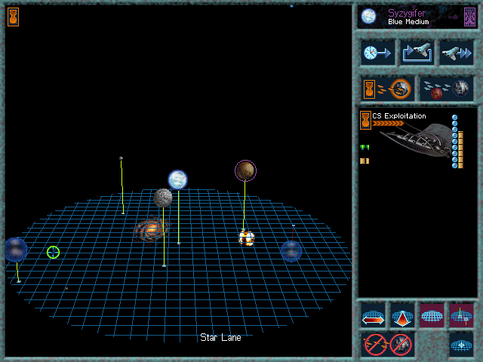Screen dimensions: 483x362
Task: Click the small object above right blue planet
Action: coord(294,225)
